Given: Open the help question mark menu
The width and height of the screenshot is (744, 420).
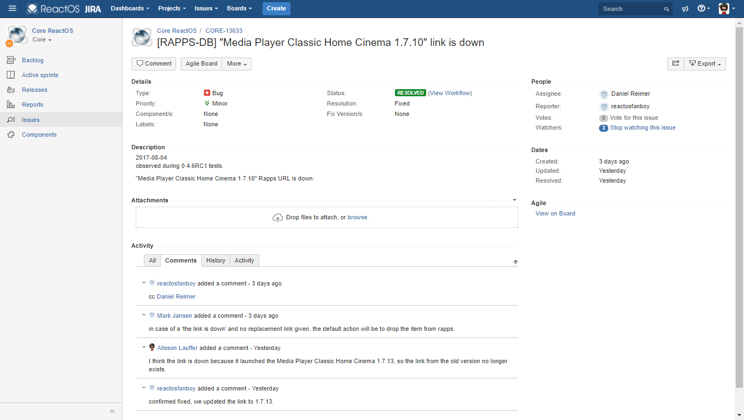Looking at the screenshot, I should pyautogui.click(x=704, y=9).
